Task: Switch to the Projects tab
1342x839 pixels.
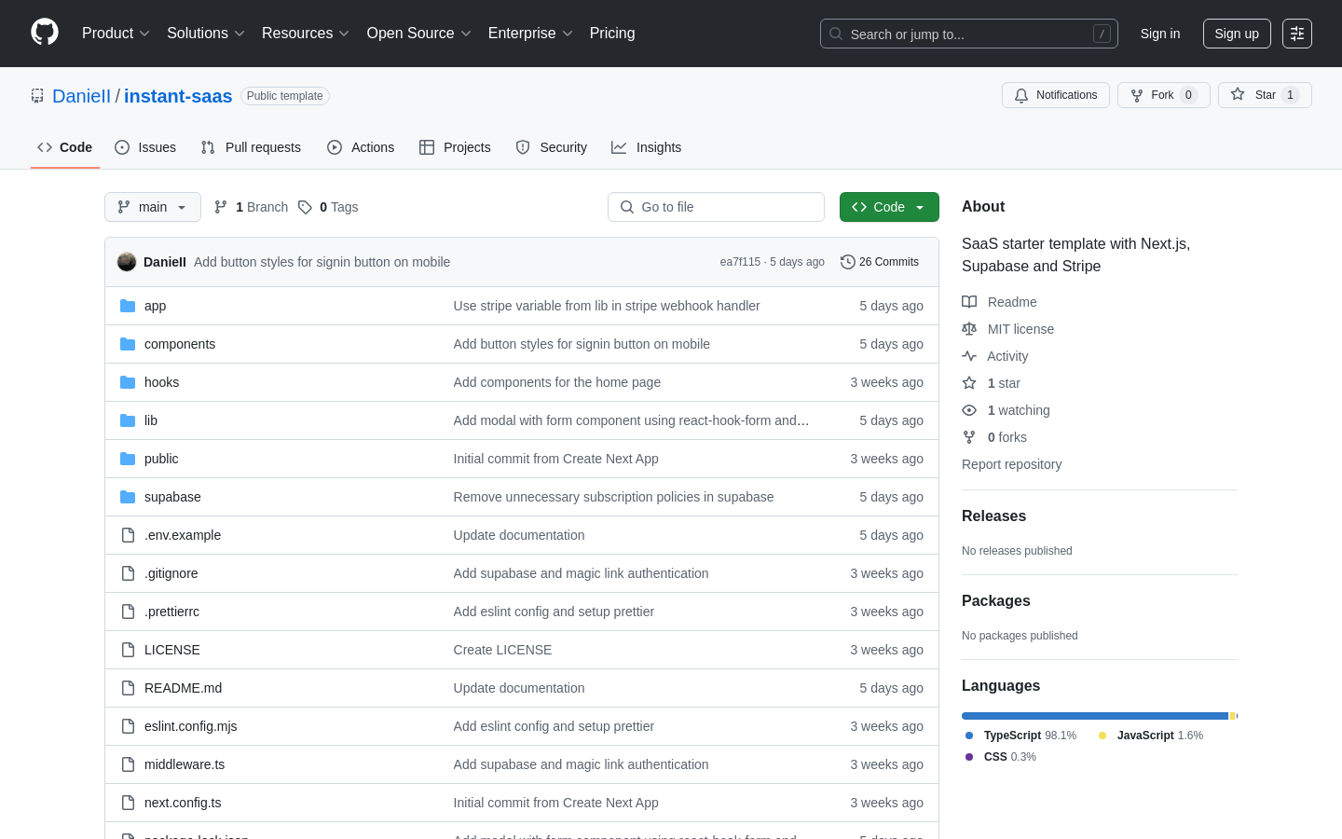Action: tap(455, 147)
